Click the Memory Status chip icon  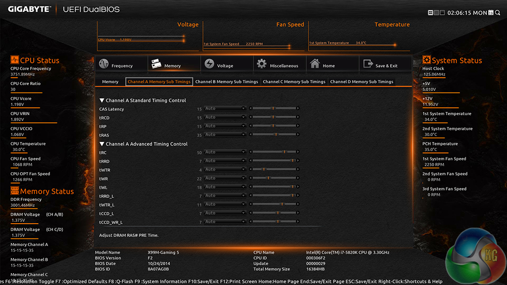coord(14,190)
